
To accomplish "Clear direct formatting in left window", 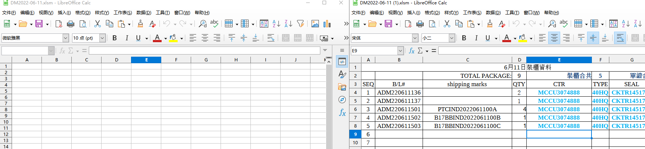I will tap(152, 24).
